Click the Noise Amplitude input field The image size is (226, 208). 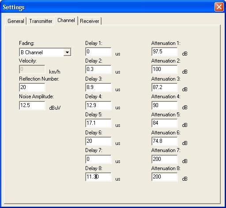(32, 105)
